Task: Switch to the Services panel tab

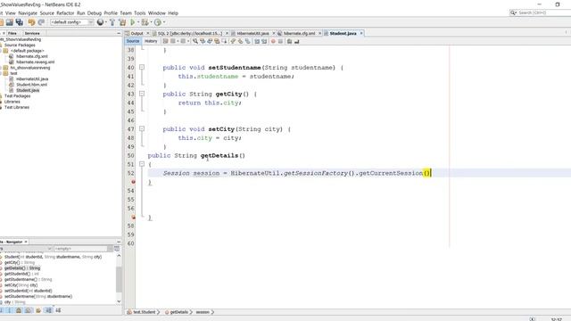Action: point(32,33)
